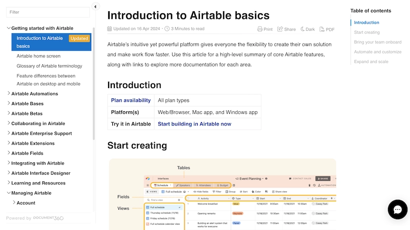Collapse Getting started with Airtable section
The height and width of the screenshot is (230, 410).
tap(9, 28)
